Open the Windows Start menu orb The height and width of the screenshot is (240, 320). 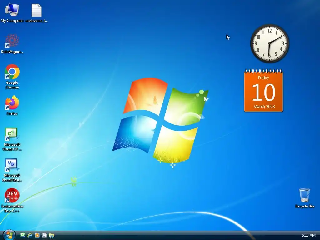[9, 235]
